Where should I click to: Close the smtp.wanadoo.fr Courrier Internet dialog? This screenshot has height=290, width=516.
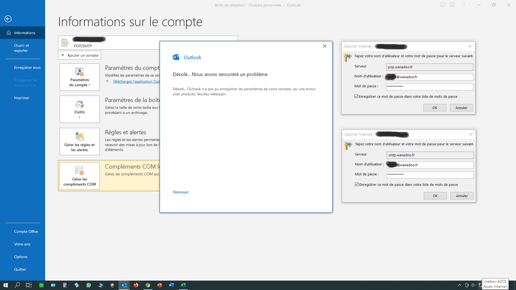coord(471,134)
